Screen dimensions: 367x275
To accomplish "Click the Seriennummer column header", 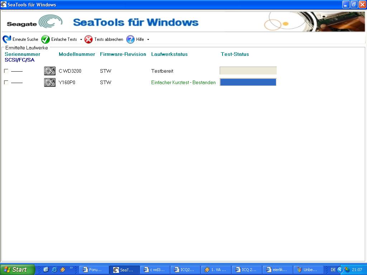I will pyautogui.click(x=23, y=54).
